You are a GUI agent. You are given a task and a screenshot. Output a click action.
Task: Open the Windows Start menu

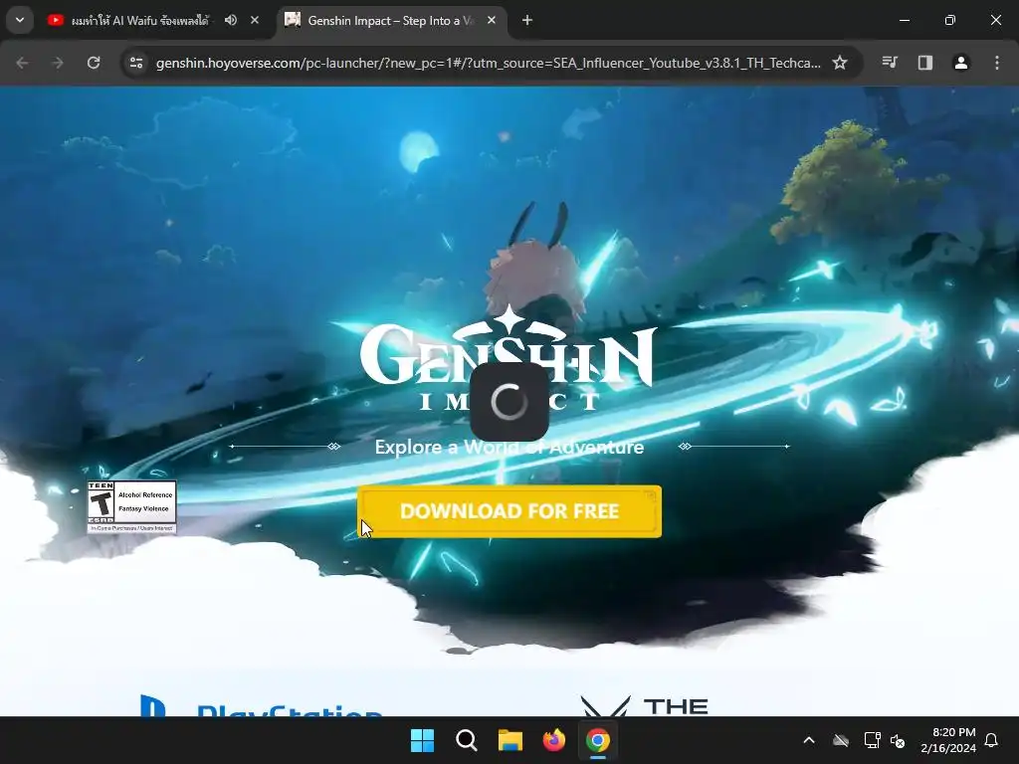tap(422, 740)
